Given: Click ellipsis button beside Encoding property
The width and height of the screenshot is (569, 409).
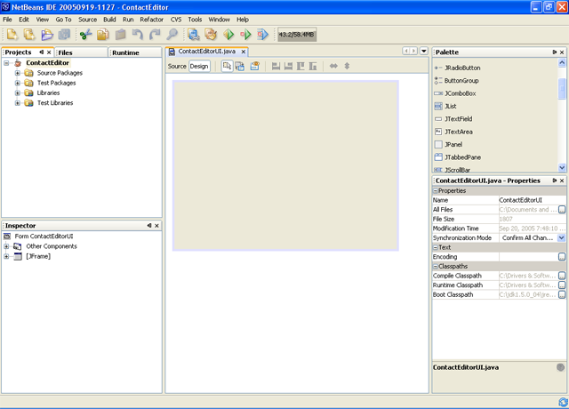Looking at the screenshot, I should 561,257.
